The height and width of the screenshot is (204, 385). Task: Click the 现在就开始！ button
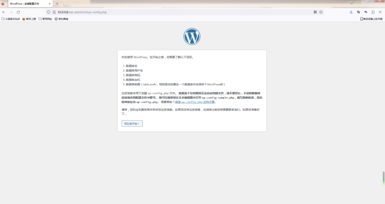[x=132, y=123]
